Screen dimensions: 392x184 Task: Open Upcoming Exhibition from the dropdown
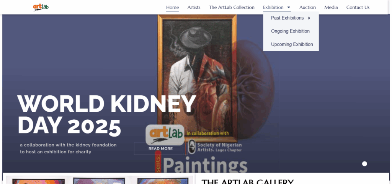292,44
